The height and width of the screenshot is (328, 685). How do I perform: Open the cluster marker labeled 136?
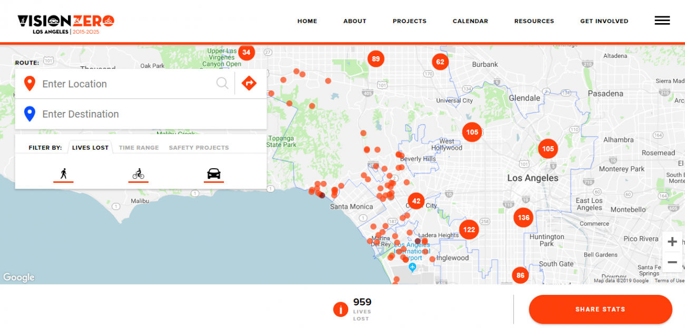[523, 217]
